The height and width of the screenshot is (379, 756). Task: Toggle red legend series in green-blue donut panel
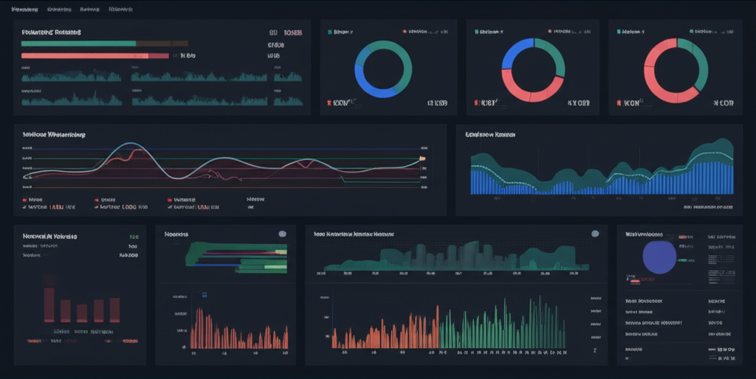pyautogui.click(x=405, y=32)
